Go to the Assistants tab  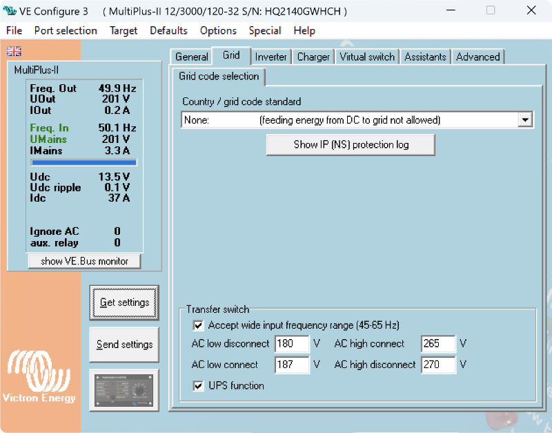(x=425, y=57)
